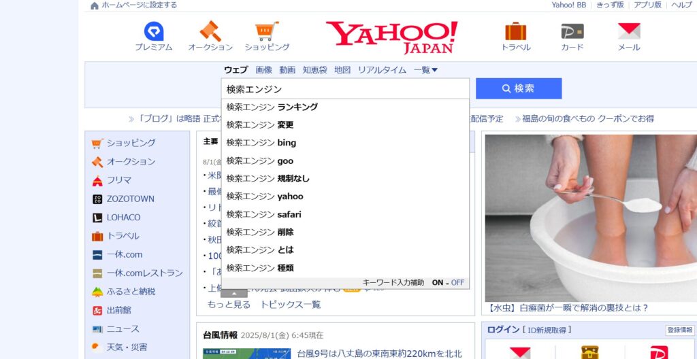Open the Premium (プレミアム) icon

154,31
